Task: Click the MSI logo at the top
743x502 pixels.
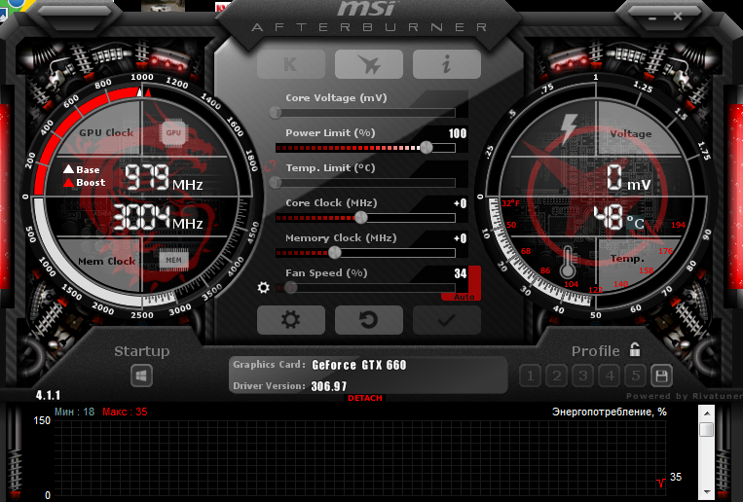Action: tap(366, 9)
